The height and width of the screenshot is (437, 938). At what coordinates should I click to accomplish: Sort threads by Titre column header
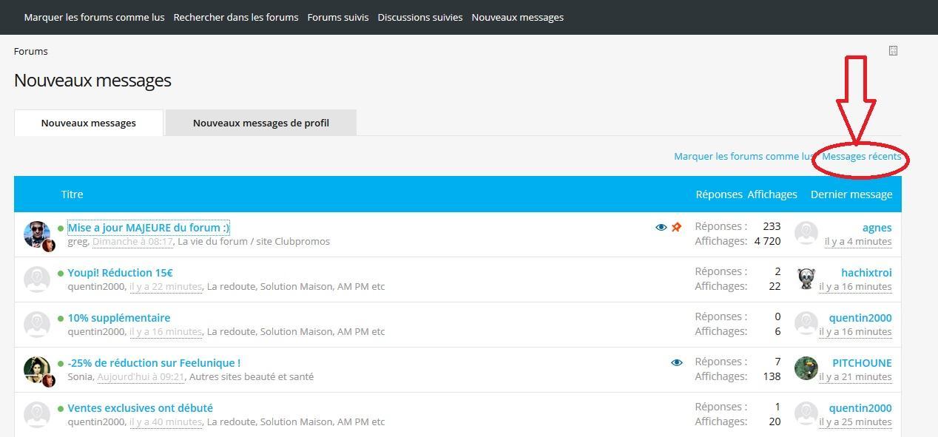pos(72,194)
